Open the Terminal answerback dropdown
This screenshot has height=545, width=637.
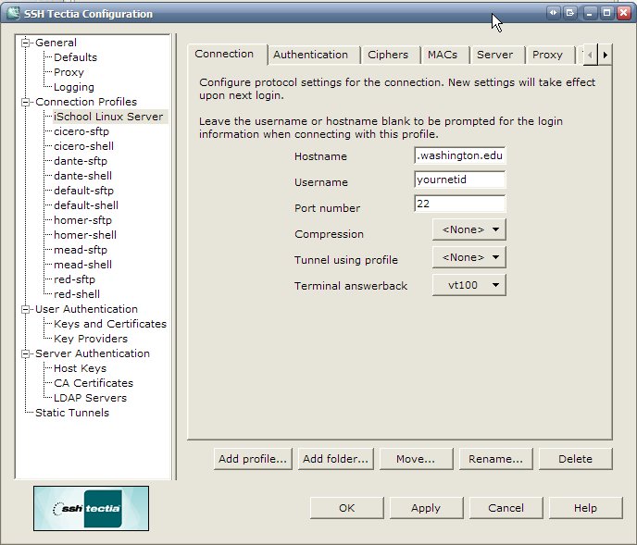pos(469,285)
